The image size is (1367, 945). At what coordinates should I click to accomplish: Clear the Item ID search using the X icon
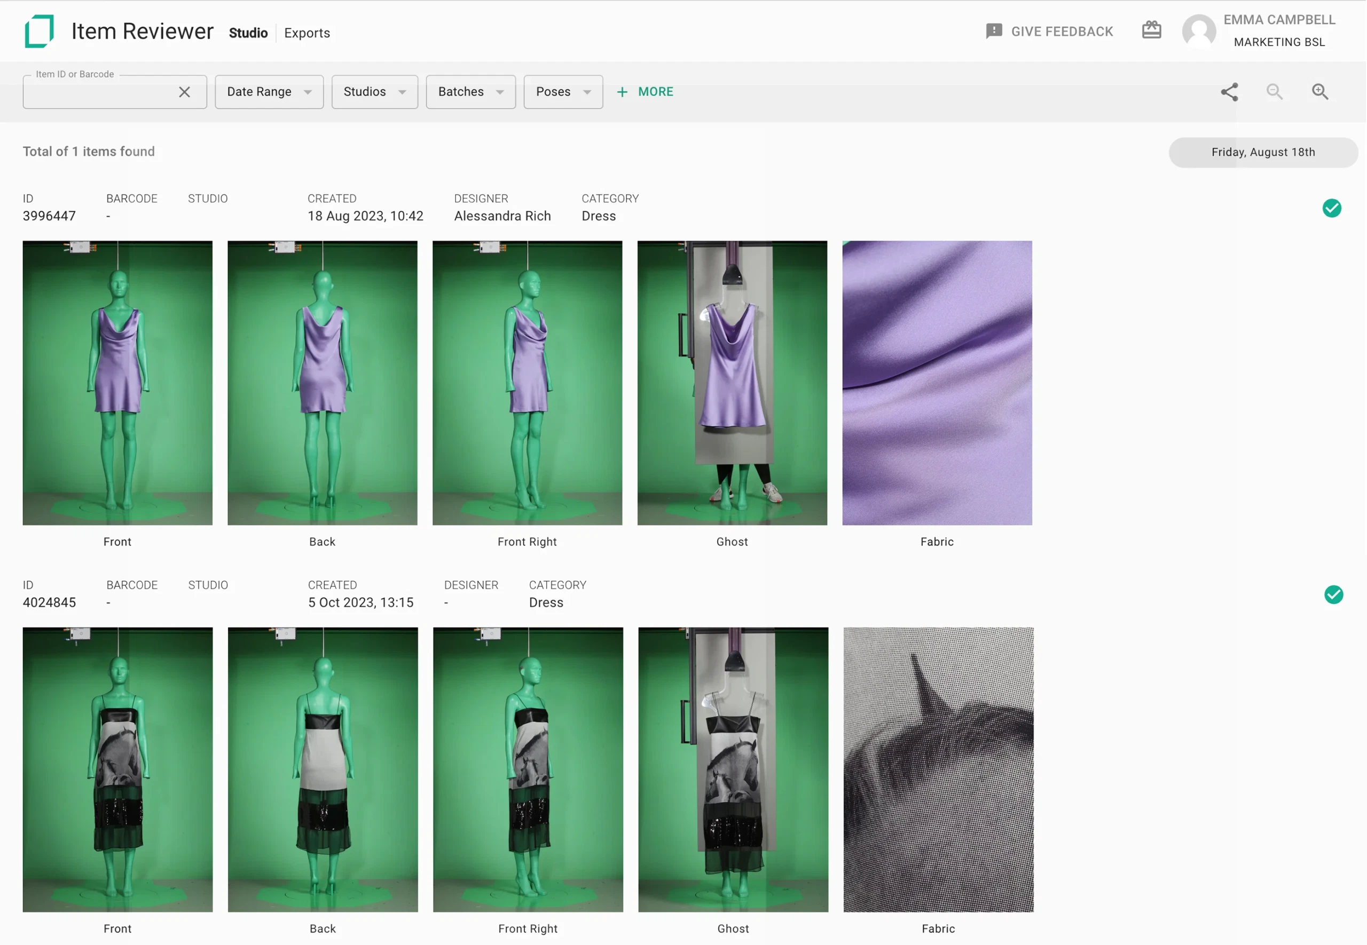[x=184, y=92]
